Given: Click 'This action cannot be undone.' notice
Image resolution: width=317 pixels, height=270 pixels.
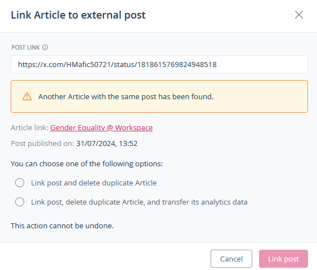Looking at the screenshot, I should [62, 225].
